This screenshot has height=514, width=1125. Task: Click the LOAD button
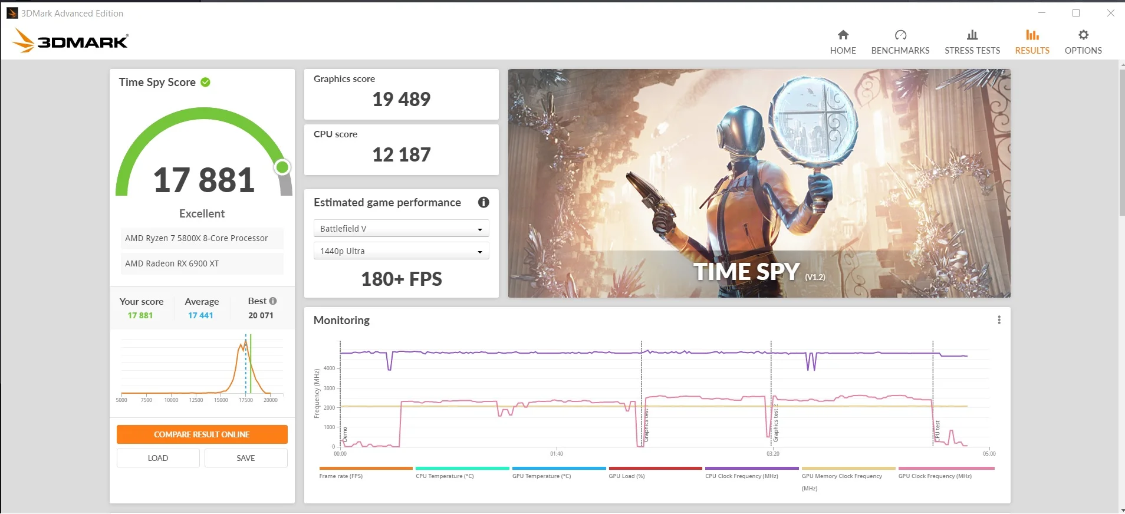coord(158,458)
